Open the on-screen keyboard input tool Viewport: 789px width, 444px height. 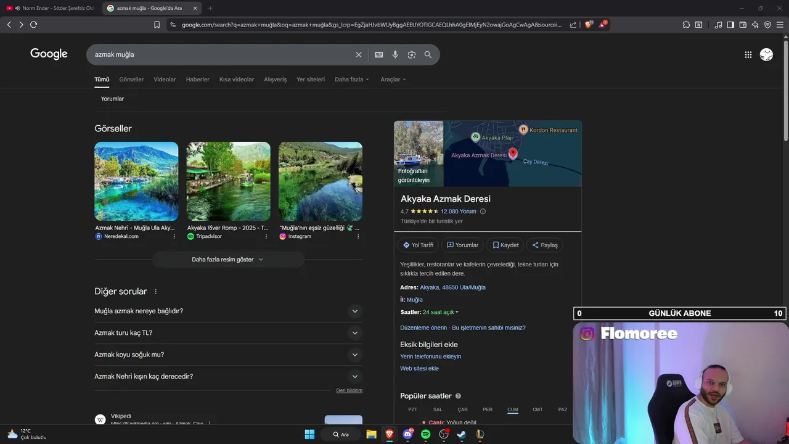(379, 54)
